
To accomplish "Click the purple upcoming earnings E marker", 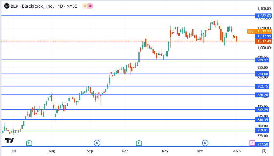I will [252, 143].
